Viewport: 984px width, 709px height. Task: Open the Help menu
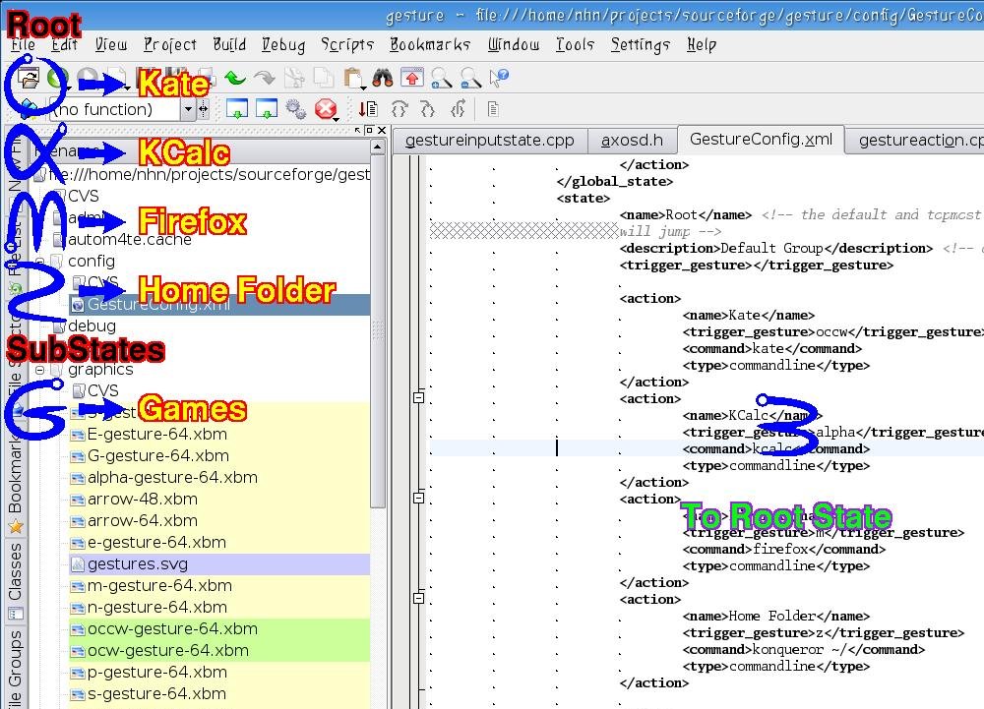[x=702, y=44]
